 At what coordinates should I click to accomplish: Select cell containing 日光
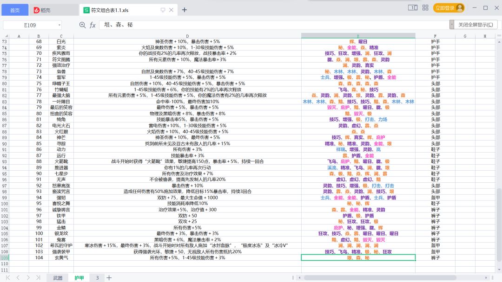coord(61,42)
